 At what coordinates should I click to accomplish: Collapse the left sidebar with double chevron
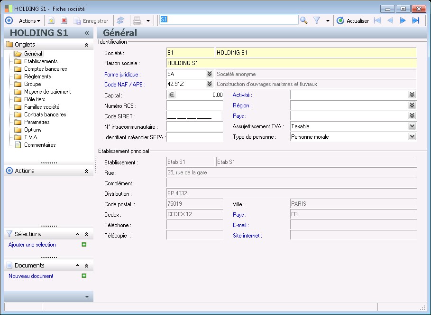point(87,33)
